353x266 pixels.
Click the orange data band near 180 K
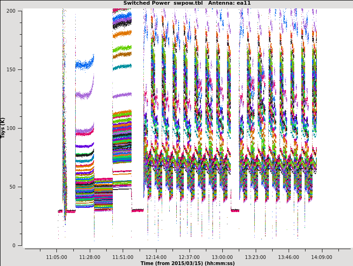(x=122, y=34)
